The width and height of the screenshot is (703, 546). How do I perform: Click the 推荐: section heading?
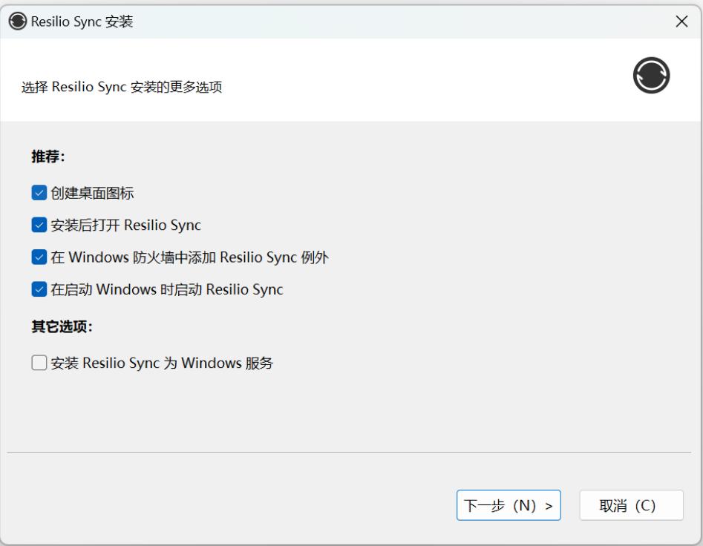pos(48,157)
